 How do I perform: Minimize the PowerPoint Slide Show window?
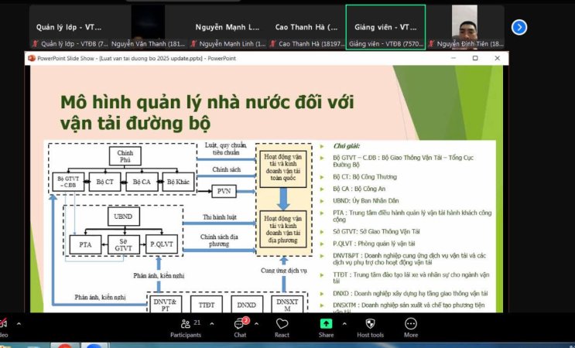pyautogui.click(x=453, y=58)
